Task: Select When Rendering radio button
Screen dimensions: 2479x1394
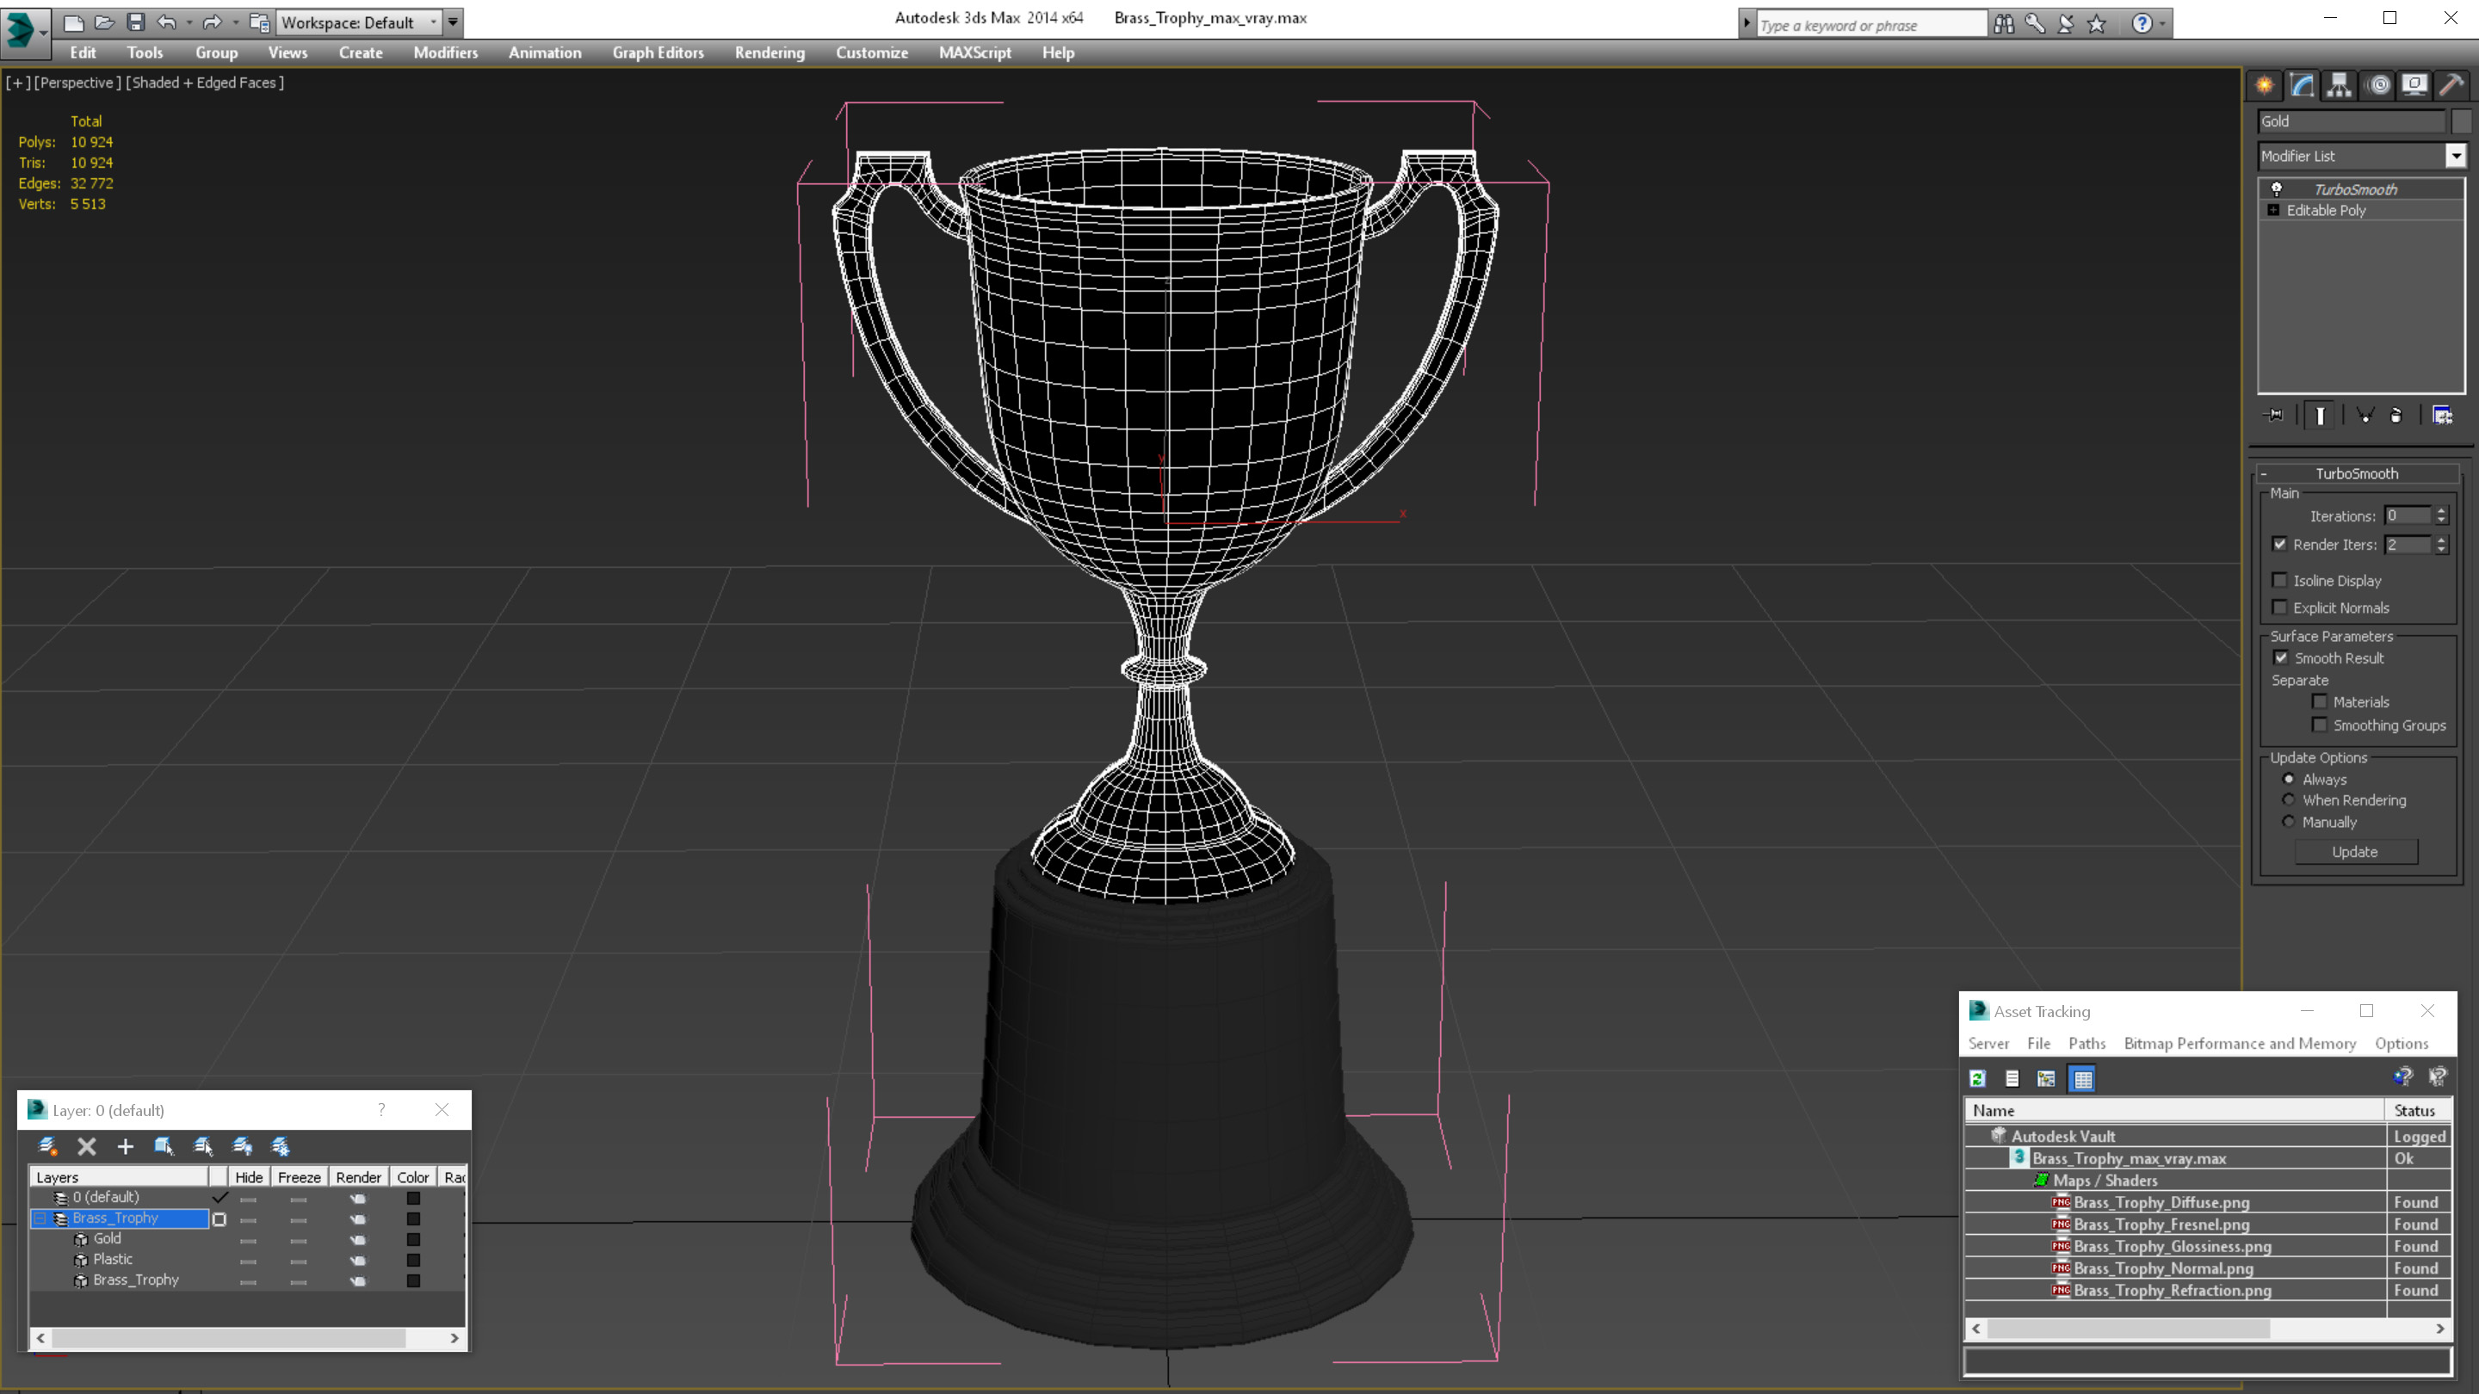Action: click(2288, 800)
